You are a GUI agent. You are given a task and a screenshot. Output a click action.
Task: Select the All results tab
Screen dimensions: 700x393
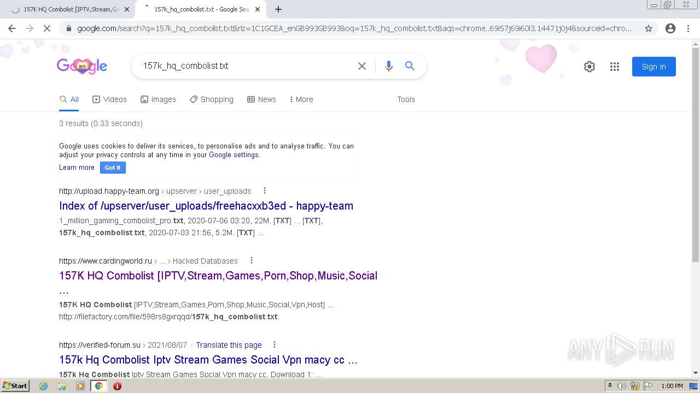(x=69, y=99)
